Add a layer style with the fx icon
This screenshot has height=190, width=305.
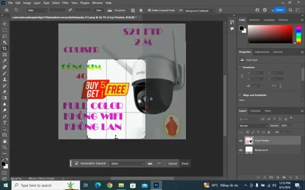(265, 177)
